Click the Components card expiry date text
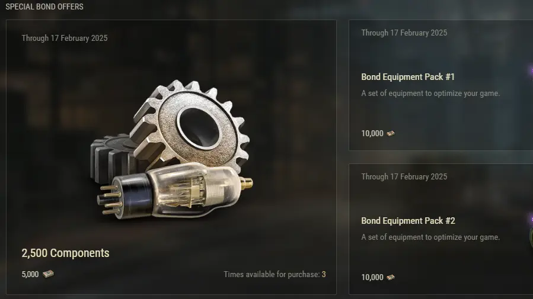This screenshot has width=533, height=299. (65, 38)
